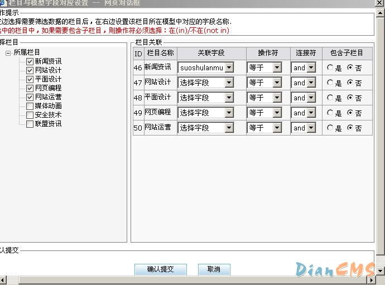Enable the 安全技术 checkbox

click(x=30, y=115)
